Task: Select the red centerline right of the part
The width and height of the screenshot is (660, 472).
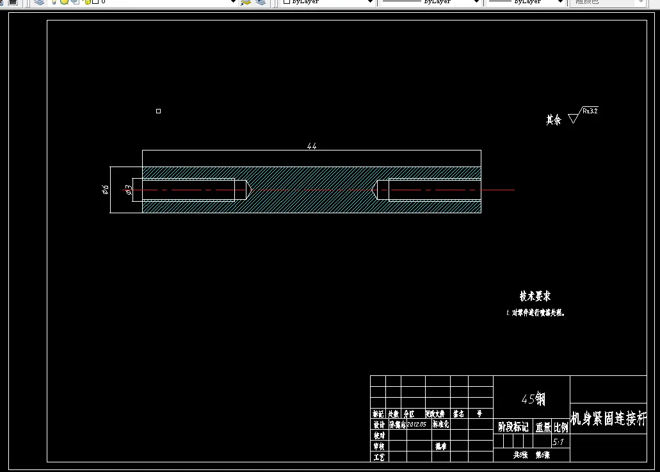Action: 498,190
